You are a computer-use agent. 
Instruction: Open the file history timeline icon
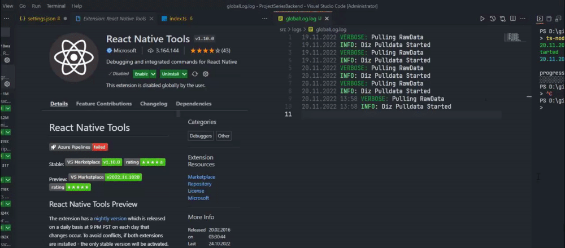click(x=493, y=19)
